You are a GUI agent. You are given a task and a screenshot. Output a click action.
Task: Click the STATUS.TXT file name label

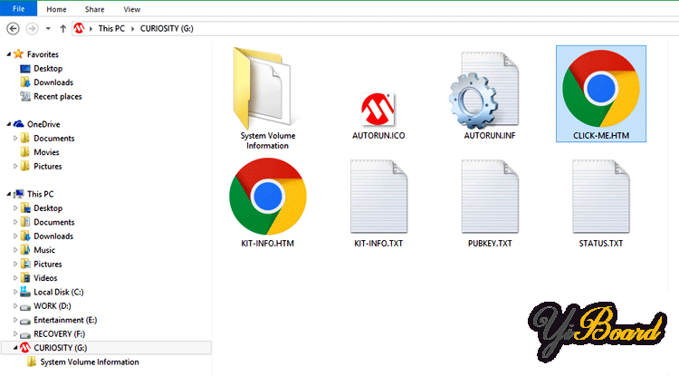pyautogui.click(x=600, y=244)
